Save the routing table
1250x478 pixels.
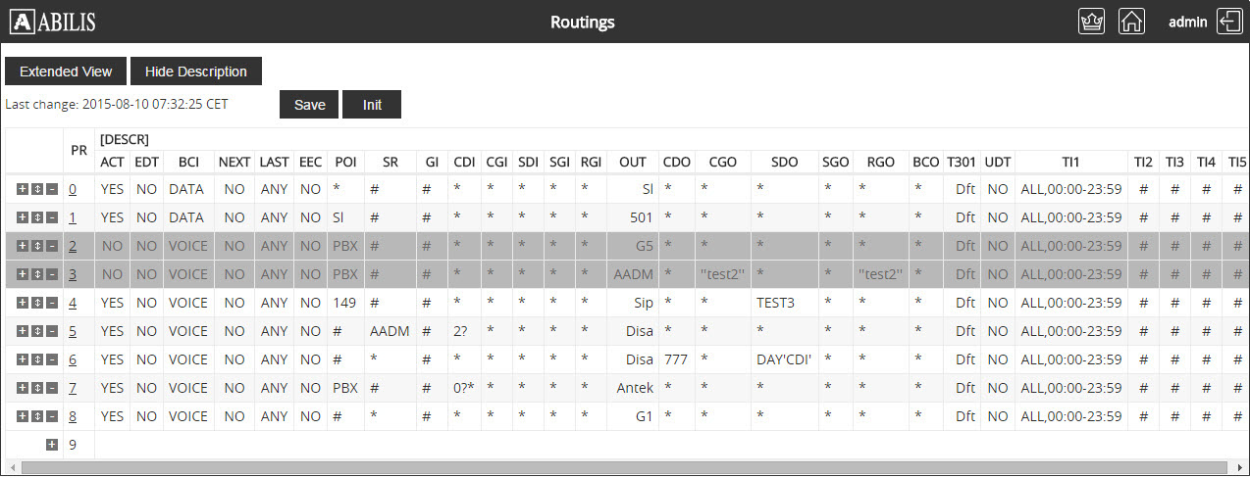(x=309, y=105)
